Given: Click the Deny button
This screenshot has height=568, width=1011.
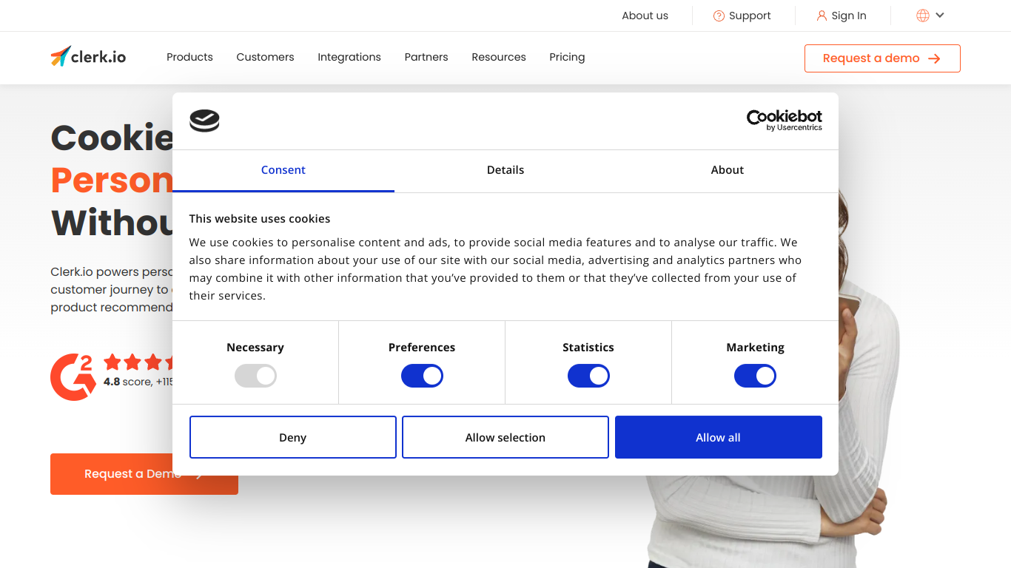Looking at the screenshot, I should [293, 437].
